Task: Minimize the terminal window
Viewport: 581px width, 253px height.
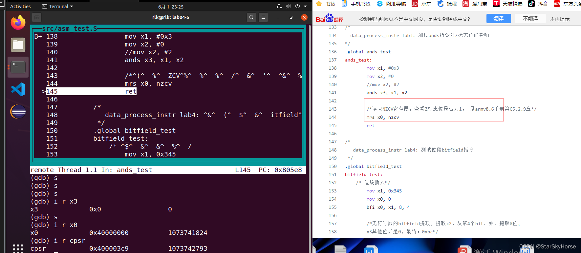Action: pos(278,17)
